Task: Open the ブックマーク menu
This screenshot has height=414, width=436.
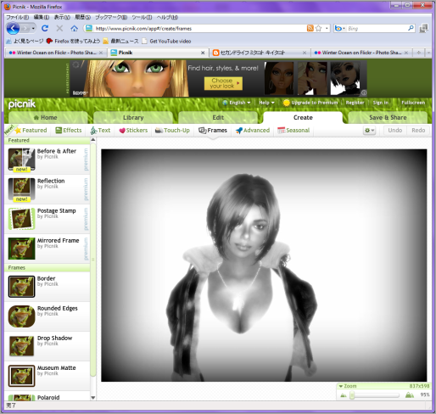Action: (x=111, y=17)
